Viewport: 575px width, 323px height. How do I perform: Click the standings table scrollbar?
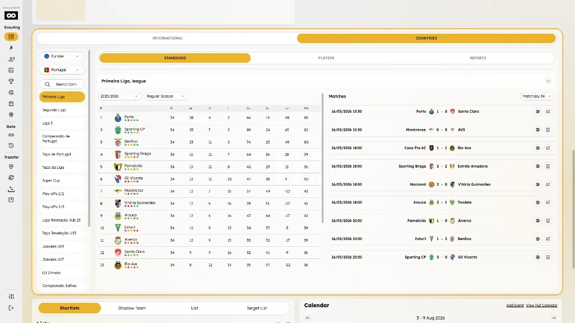click(323, 158)
